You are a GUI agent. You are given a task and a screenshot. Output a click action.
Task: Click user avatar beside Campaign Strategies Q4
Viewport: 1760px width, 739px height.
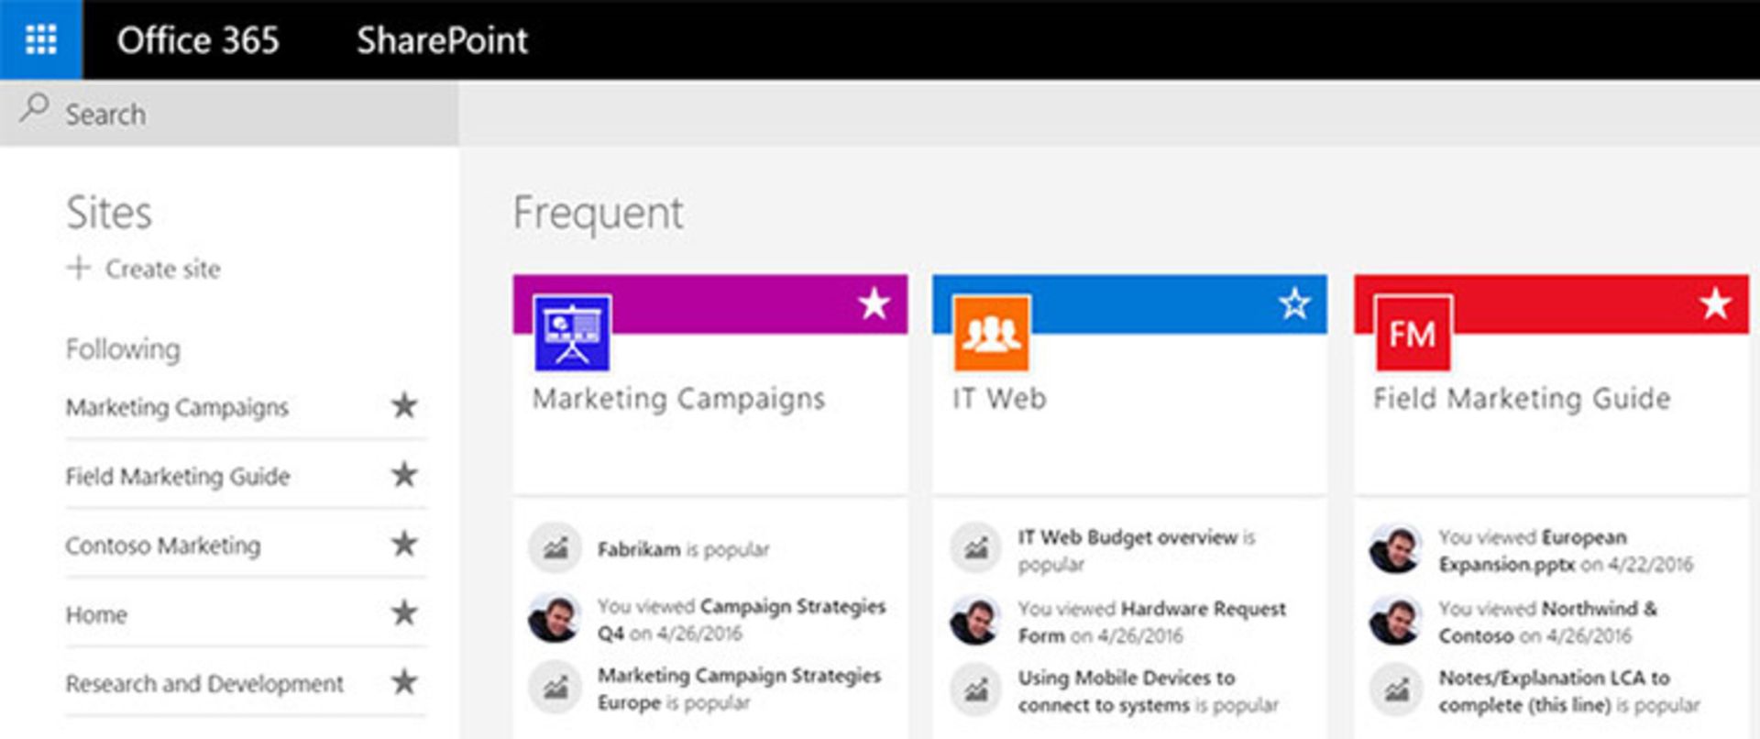[555, 619]
